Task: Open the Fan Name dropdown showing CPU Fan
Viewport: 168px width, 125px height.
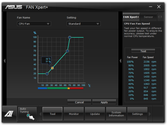Action: (34, 24)
